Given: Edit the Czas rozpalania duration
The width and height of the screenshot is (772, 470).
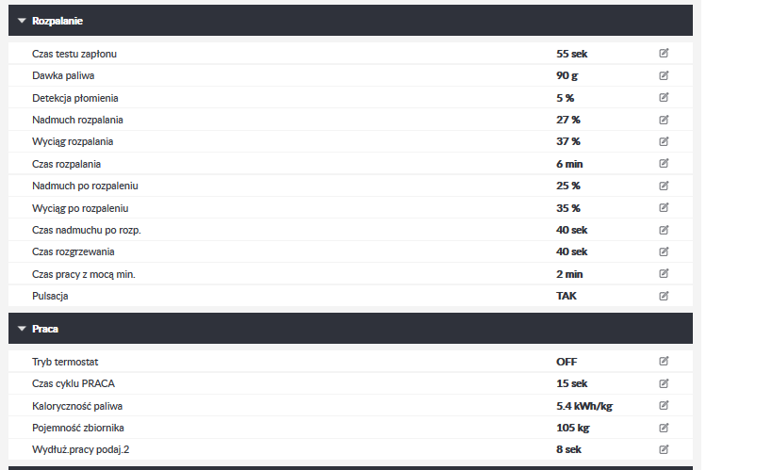Looking at the screenshot, I should (x=664, y=163).
